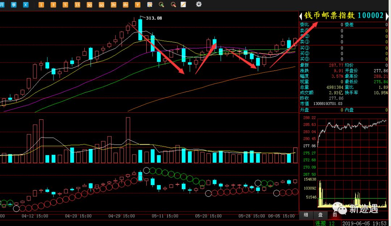The image size is (391, 226).
Task: Click change value 9.91
Action: point(339,71)
